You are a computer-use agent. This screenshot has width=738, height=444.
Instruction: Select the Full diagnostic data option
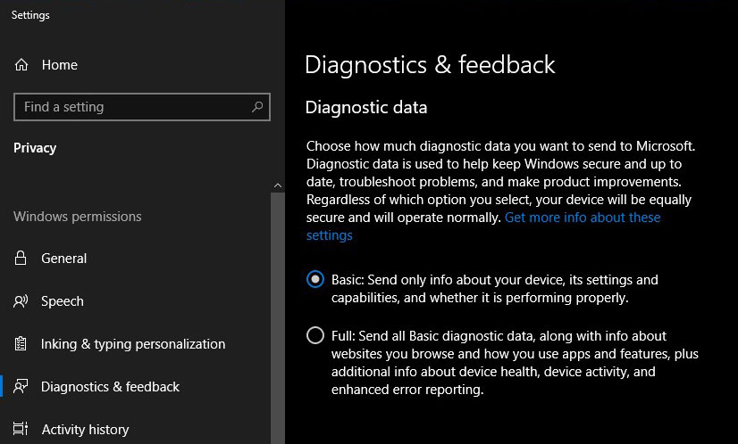pyautogui.click(x=314, y=335)
